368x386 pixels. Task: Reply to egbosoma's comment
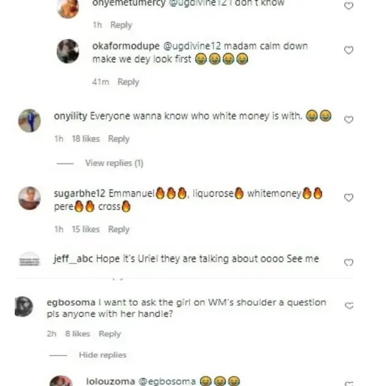110,334
